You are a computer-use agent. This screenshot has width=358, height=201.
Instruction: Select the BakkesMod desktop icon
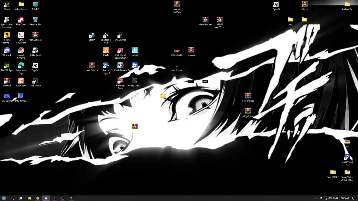coord(35,52)
